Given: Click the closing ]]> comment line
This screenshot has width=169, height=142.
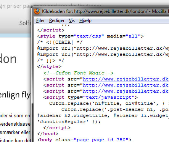Looking at the screenshot, I should 50,61.
